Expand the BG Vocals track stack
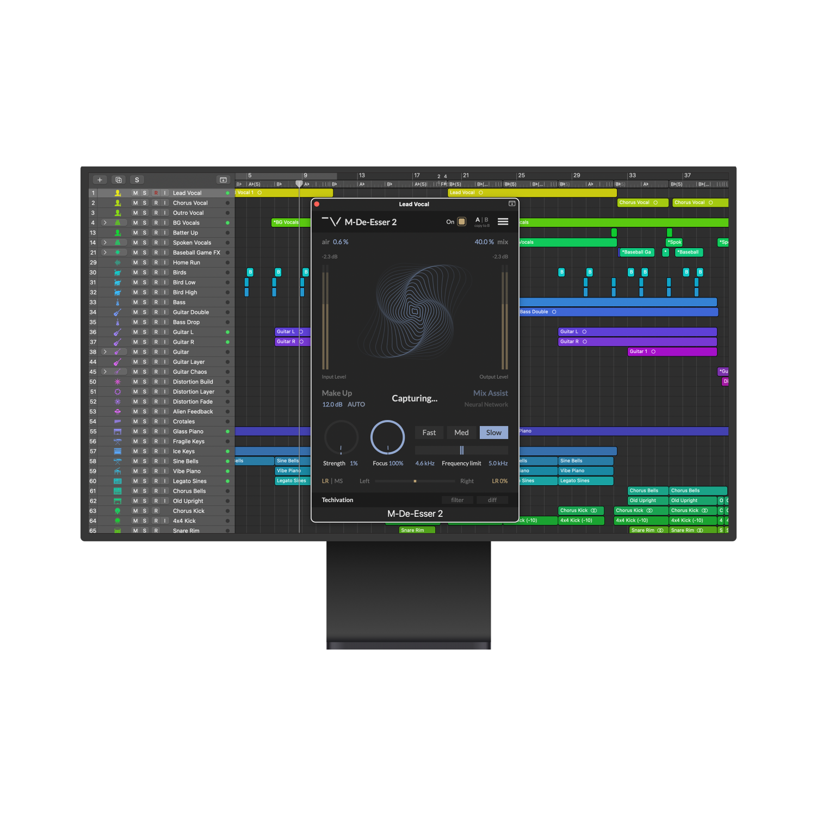 pos(105,223)
